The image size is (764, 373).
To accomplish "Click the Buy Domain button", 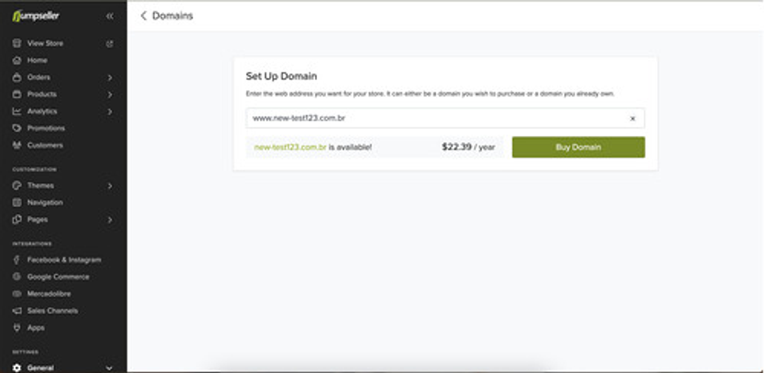I will 578,147.
